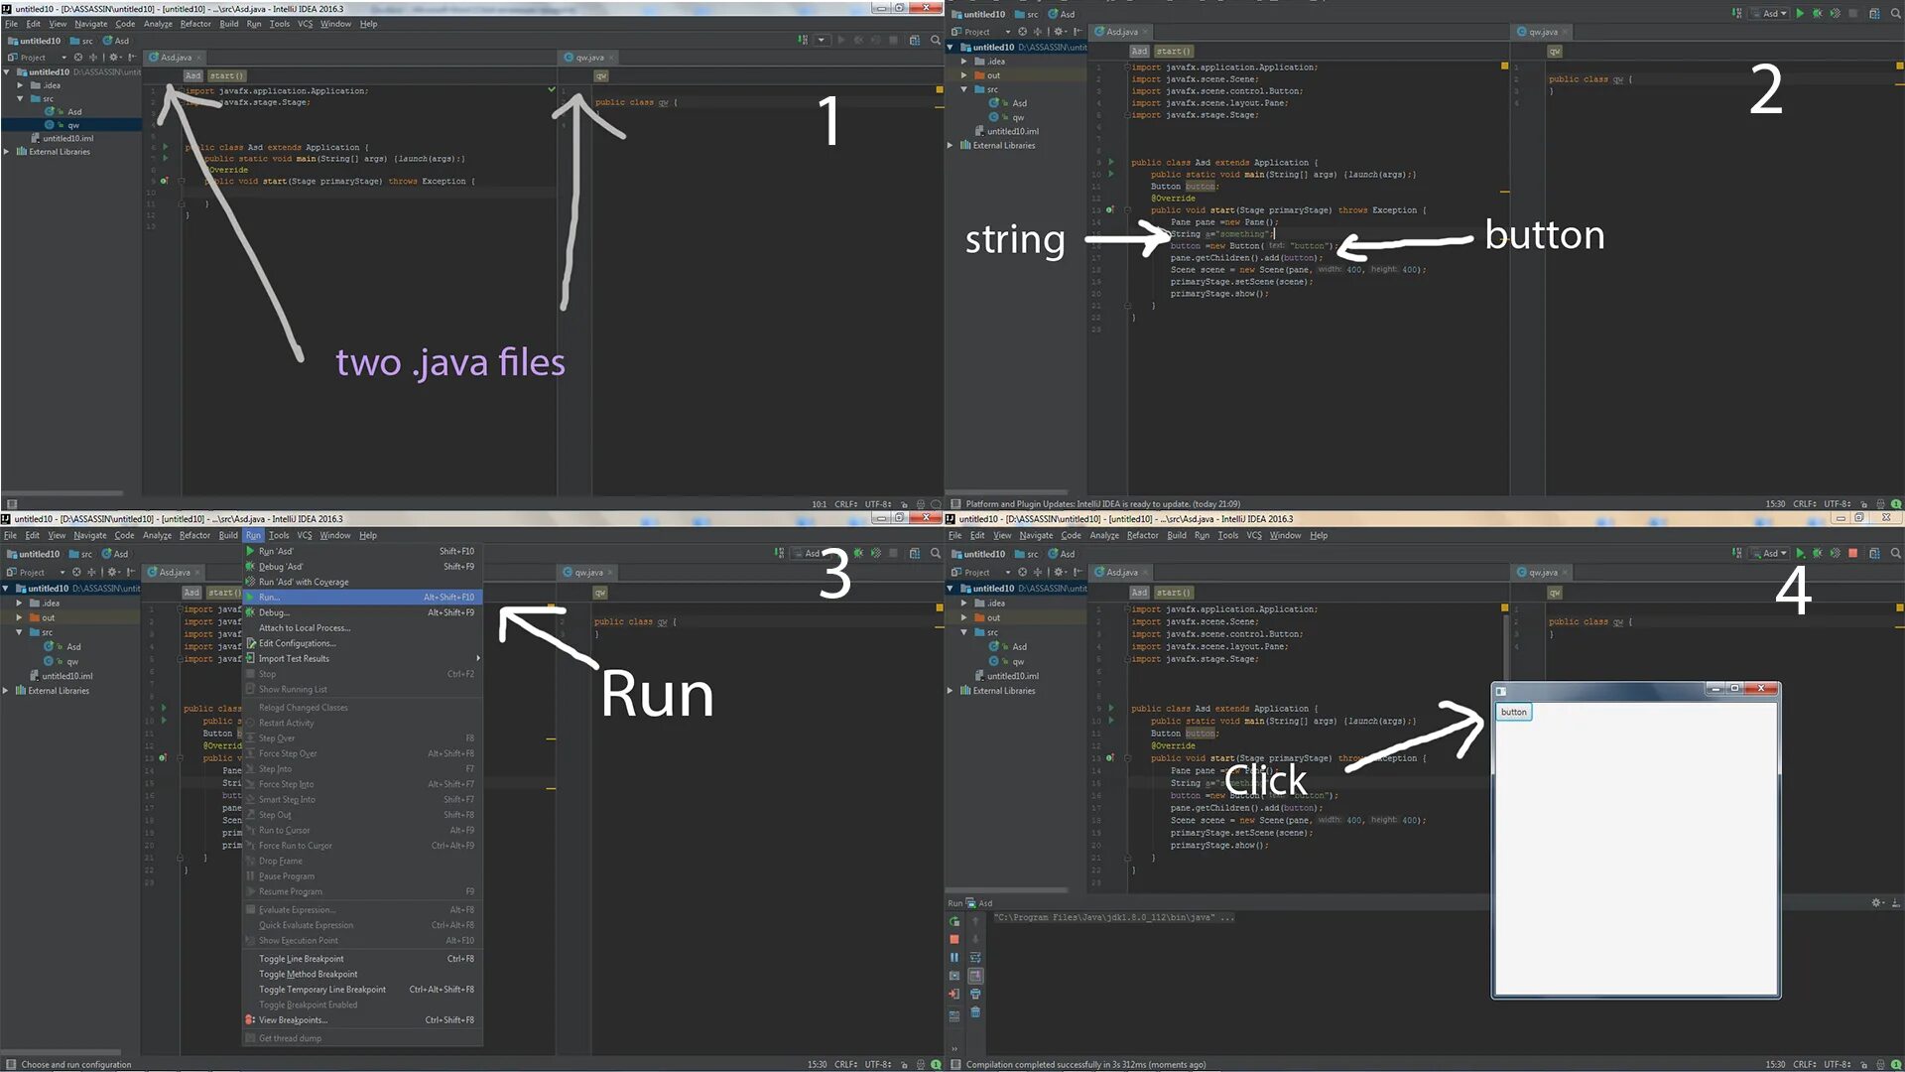This screenshot has height=1072, width=1905.
Task: Click the Print icon in Run console
Action: 975,994
